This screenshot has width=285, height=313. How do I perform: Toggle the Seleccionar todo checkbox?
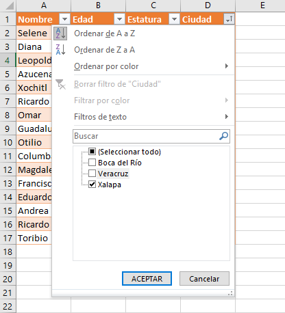point(92,152)
